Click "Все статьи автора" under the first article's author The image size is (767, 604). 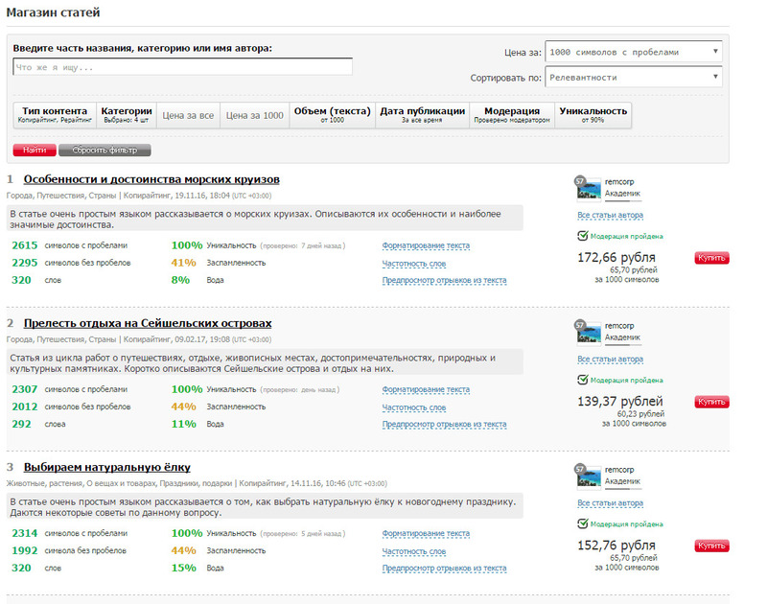tap(611, 215)
